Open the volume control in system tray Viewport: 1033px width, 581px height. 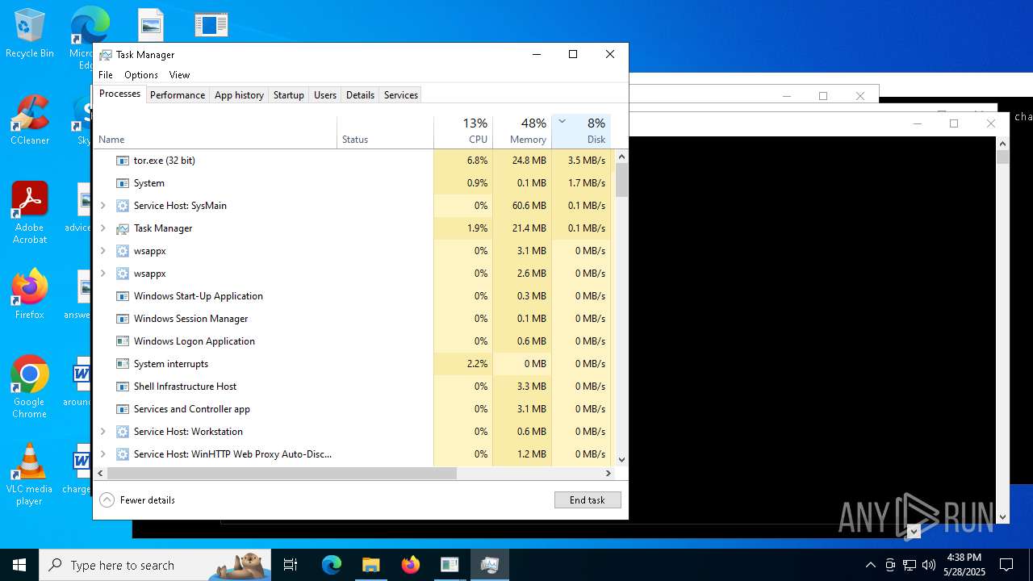tap(929, 565)
